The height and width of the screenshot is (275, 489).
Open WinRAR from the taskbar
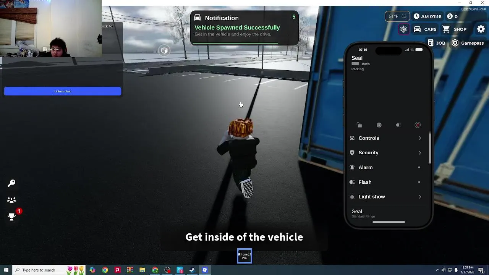[130, 270]
